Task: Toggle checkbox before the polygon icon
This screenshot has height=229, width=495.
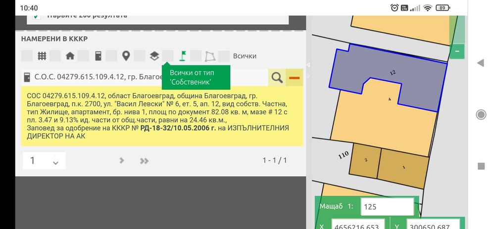Action: click(196, 56)
